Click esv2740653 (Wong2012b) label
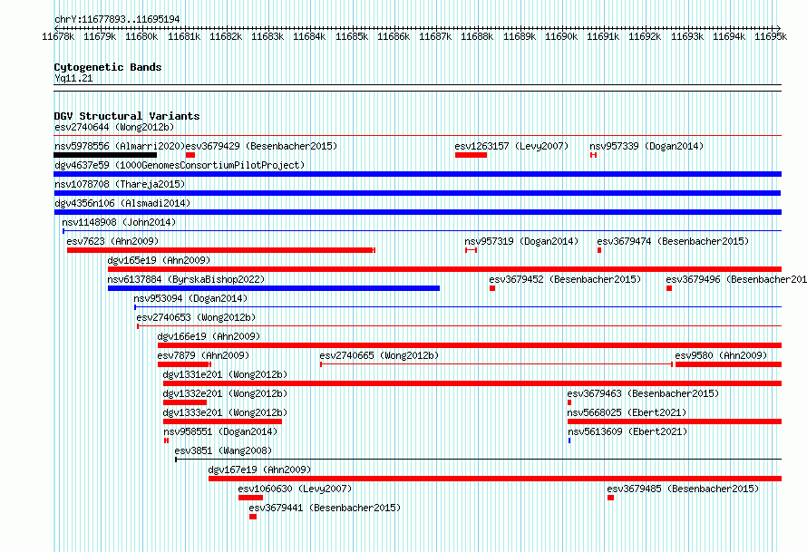807x552 pixels. [196, 317]
